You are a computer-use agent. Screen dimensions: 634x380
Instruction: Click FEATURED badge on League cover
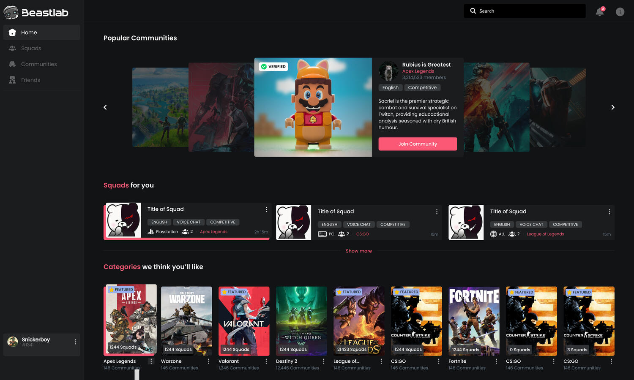tap(349, 292)
